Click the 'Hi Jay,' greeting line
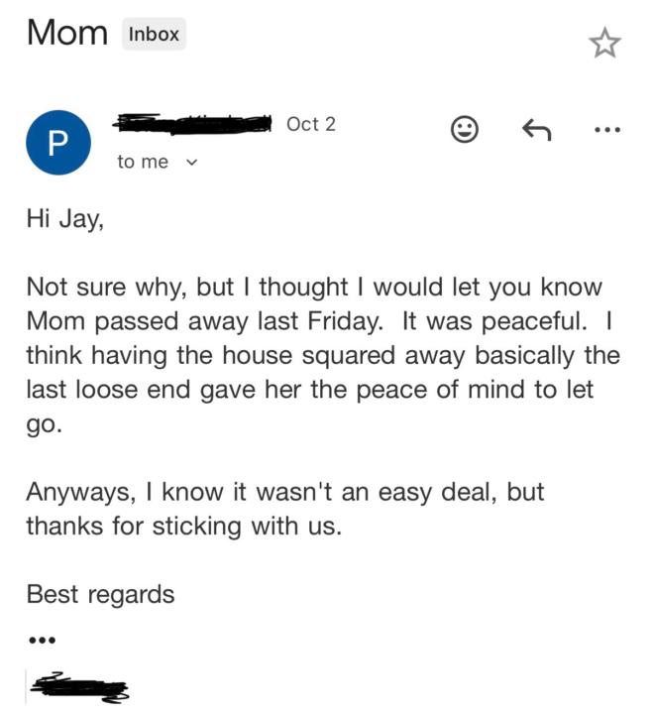The width and height of the screenshot is (653, 714). (64, 219)
